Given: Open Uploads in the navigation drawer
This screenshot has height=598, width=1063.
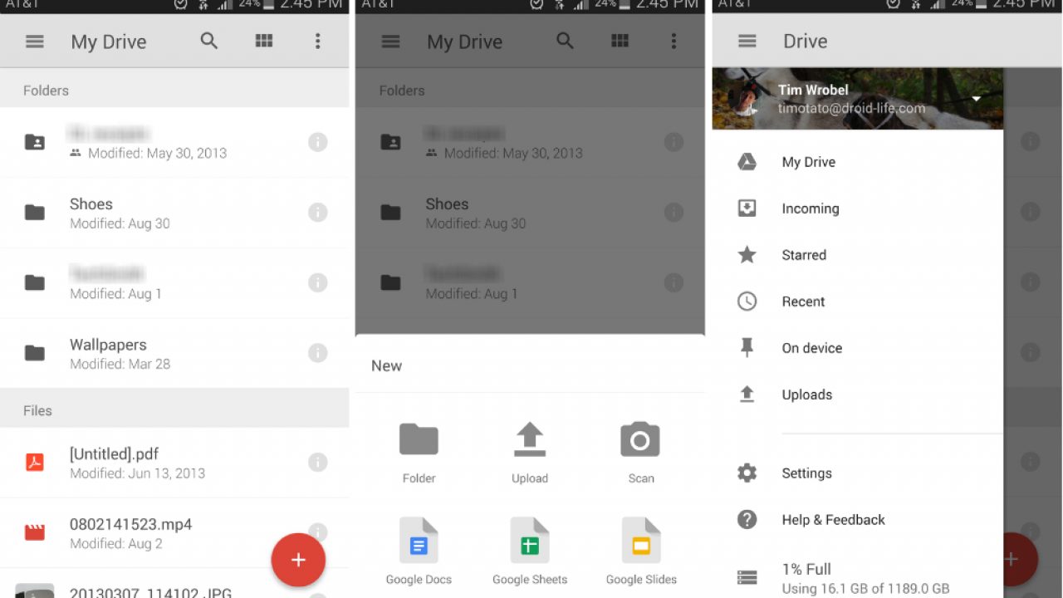Looking at the screenshot, I should [806, 395].
